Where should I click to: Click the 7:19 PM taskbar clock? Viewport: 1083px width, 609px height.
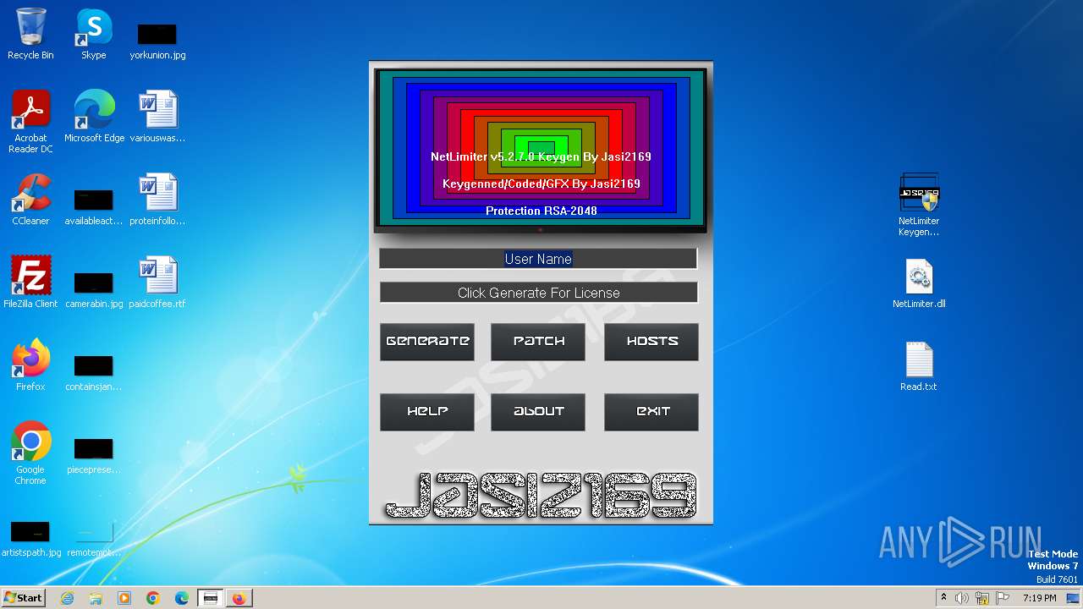coord(1039,598)
